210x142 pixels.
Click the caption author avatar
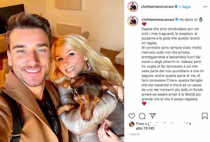click(133, 21)
